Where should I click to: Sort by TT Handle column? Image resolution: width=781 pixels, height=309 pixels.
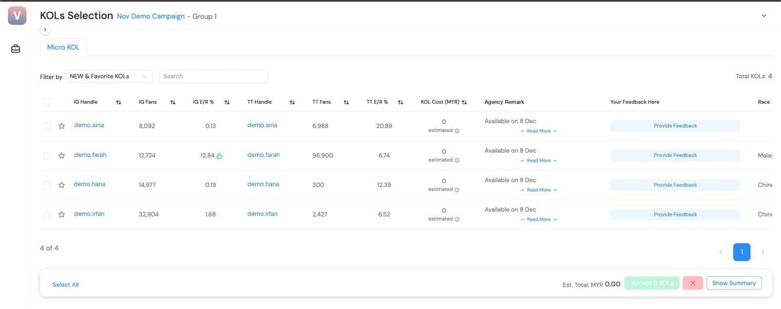click(x=292, y=102)
